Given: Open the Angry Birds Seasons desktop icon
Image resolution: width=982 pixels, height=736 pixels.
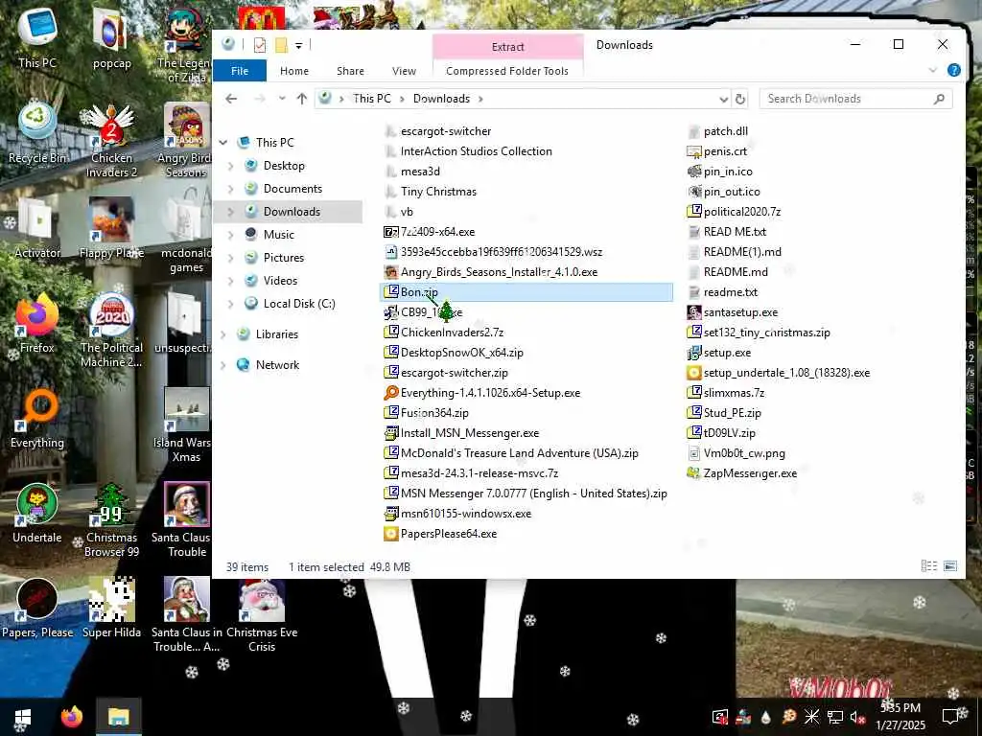Looking at the screenshot, I should click(186, 141).
